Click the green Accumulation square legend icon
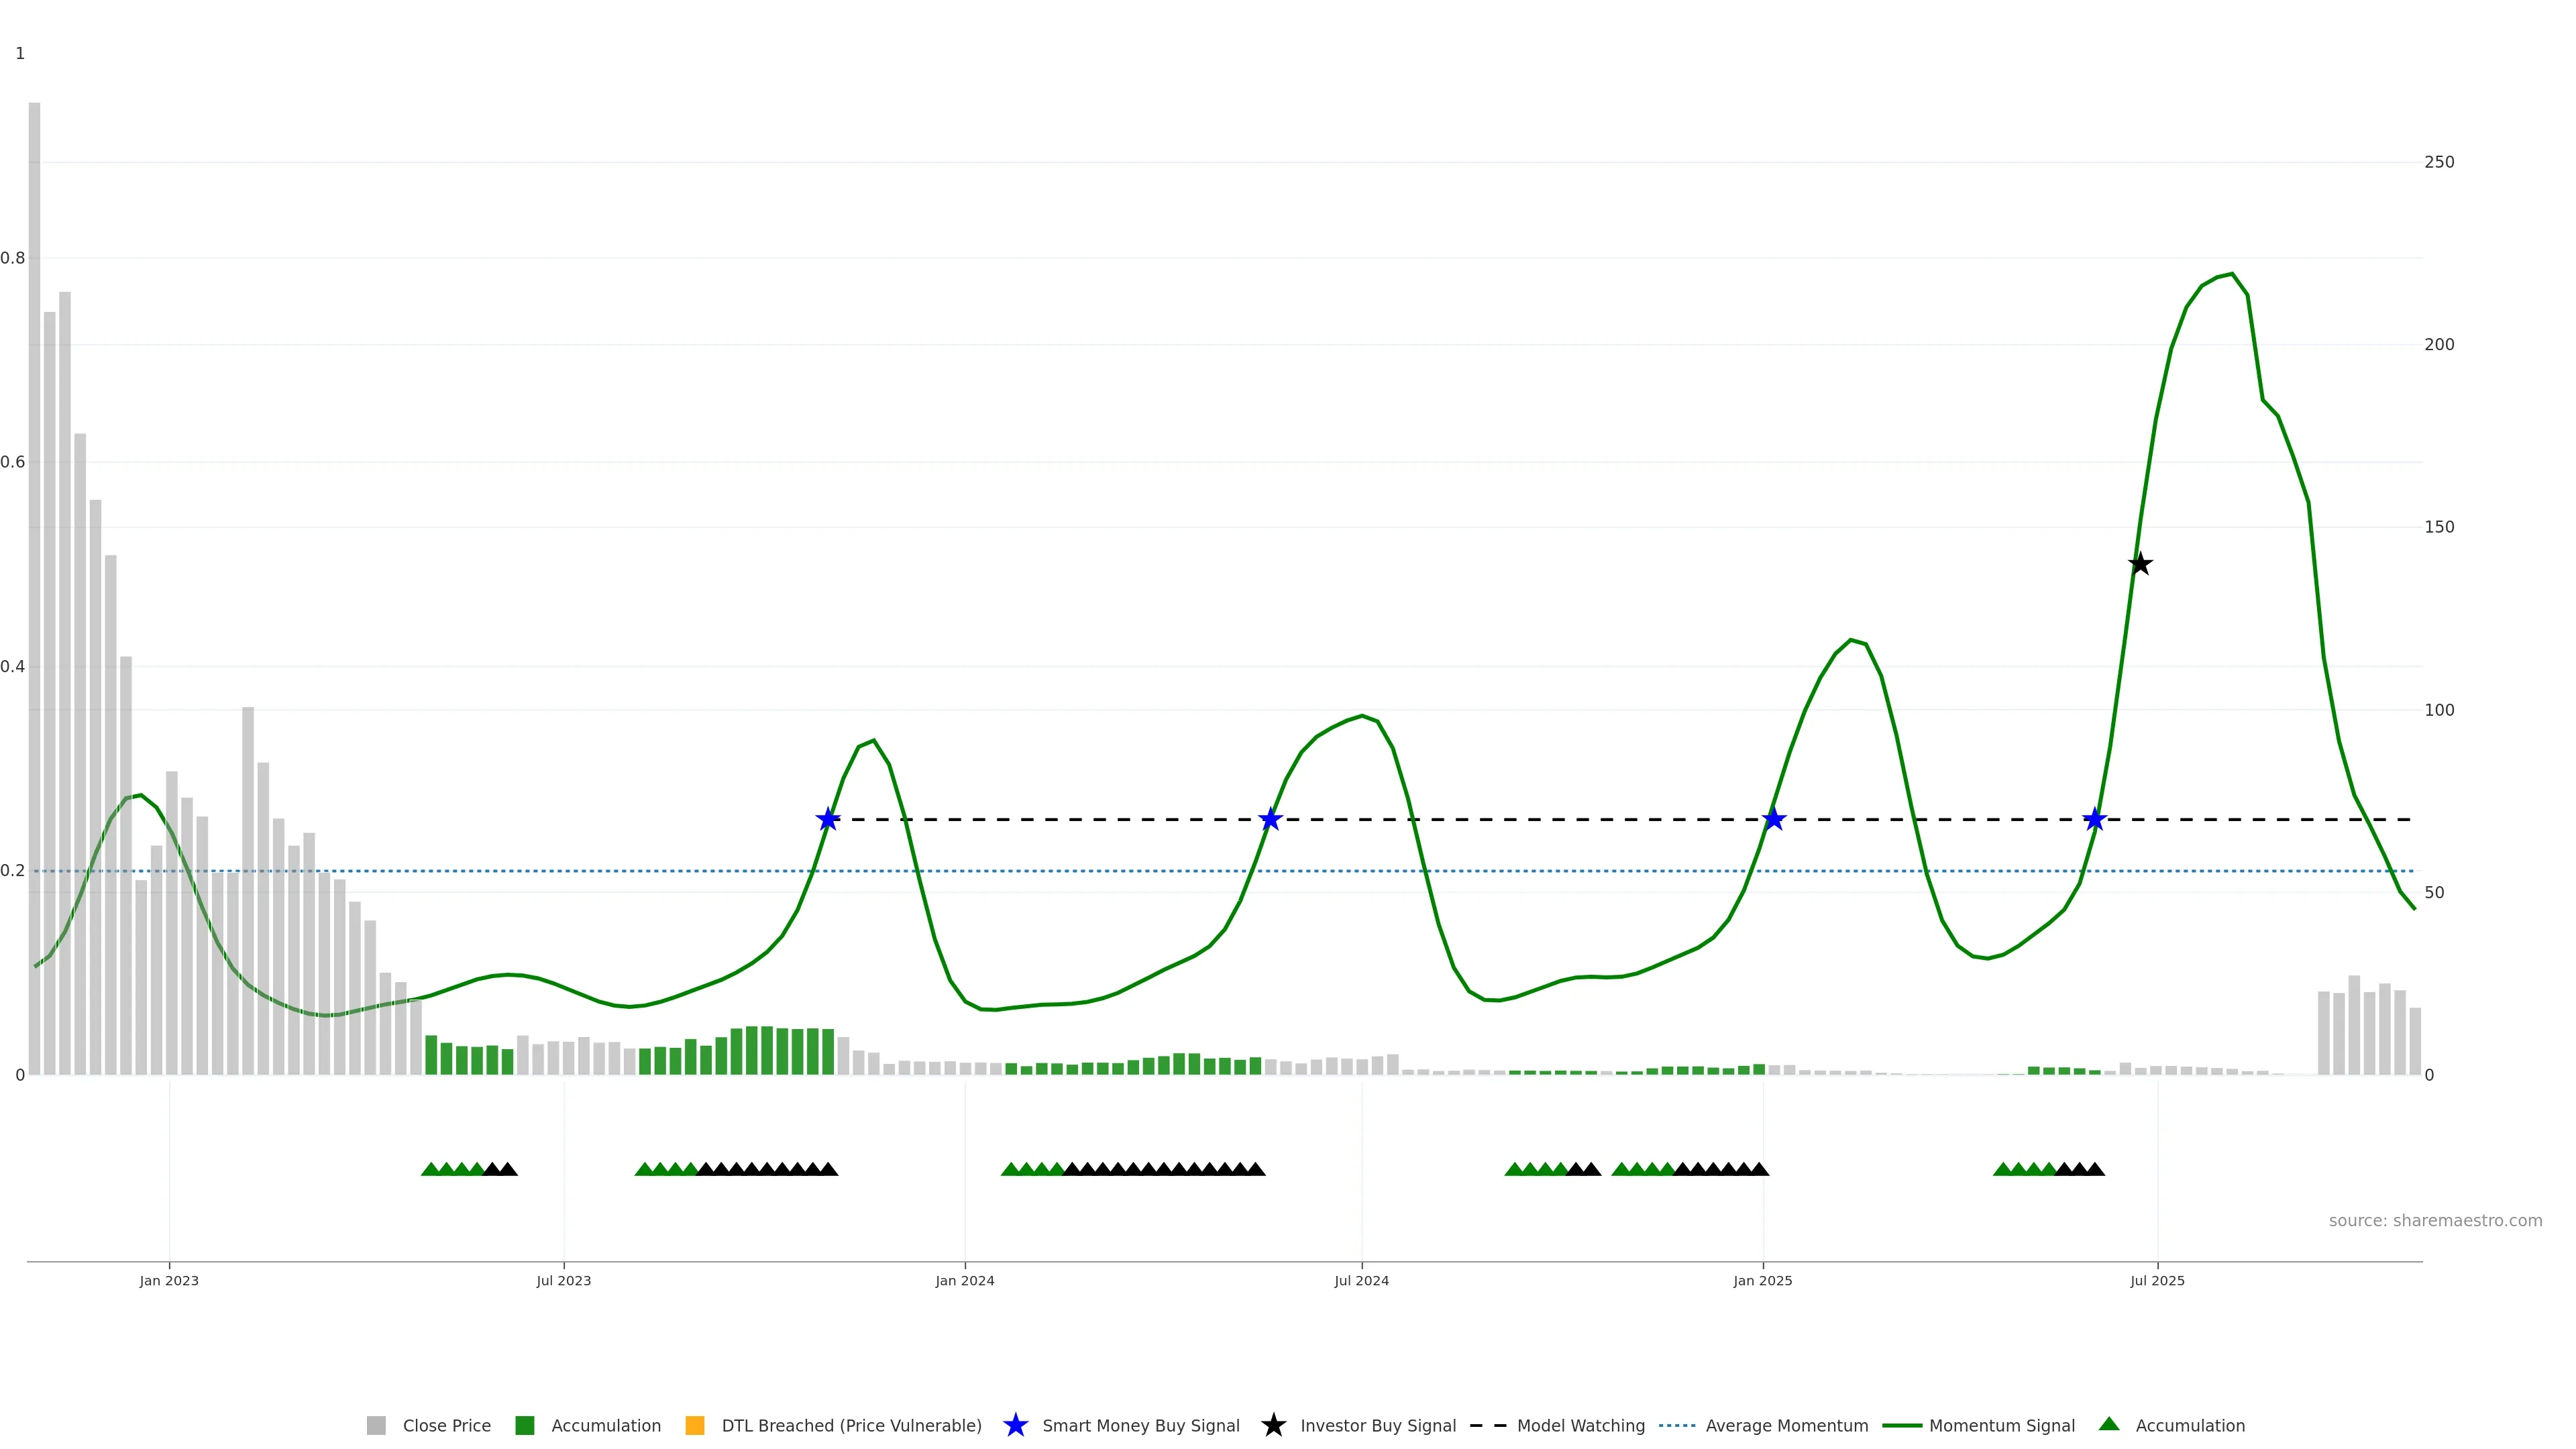 (524, 1425)
